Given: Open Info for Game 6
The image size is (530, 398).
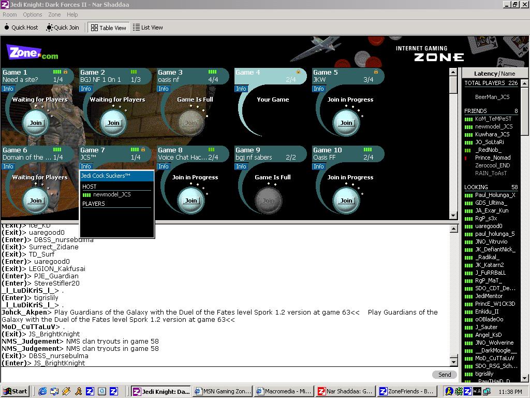Looking at the screenshot, I should [8, 166].
